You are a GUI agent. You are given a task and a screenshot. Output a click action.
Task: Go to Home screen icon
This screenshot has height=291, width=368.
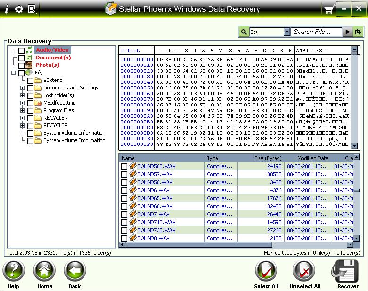coord(45,271)
